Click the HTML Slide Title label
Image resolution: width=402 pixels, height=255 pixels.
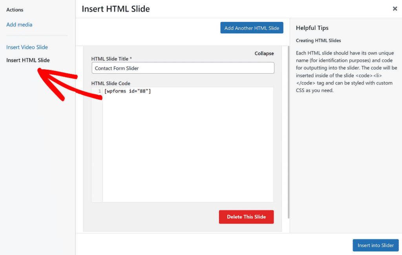point(111,59)
